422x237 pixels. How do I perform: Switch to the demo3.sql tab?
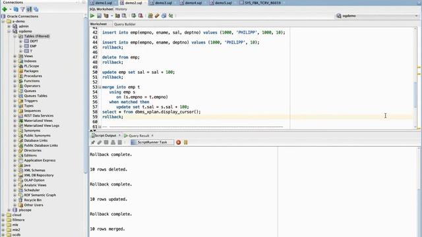pyautogui.click(x=164, y=3)
